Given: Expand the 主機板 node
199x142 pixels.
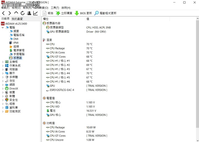Looking at the screenshot, I should click(x=3, y=62).
